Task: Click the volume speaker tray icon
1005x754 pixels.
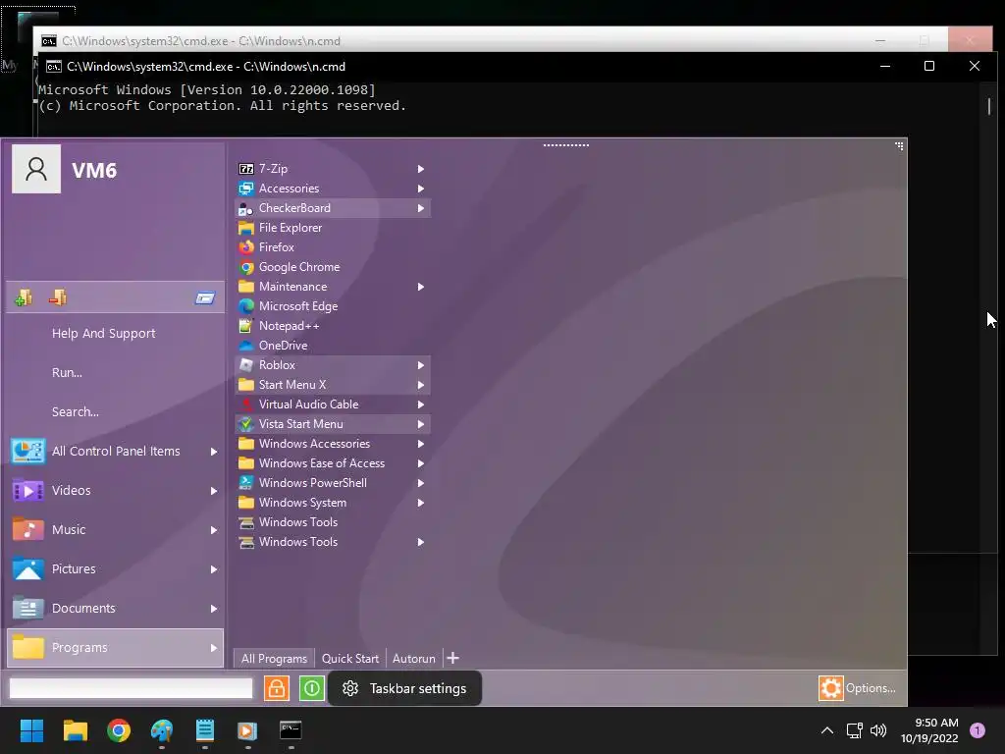Action: (x=878, y=730)
